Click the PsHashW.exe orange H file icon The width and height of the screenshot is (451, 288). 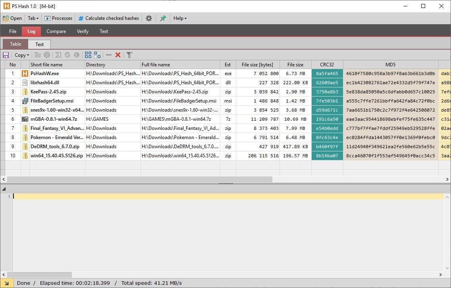coord(25,73)
